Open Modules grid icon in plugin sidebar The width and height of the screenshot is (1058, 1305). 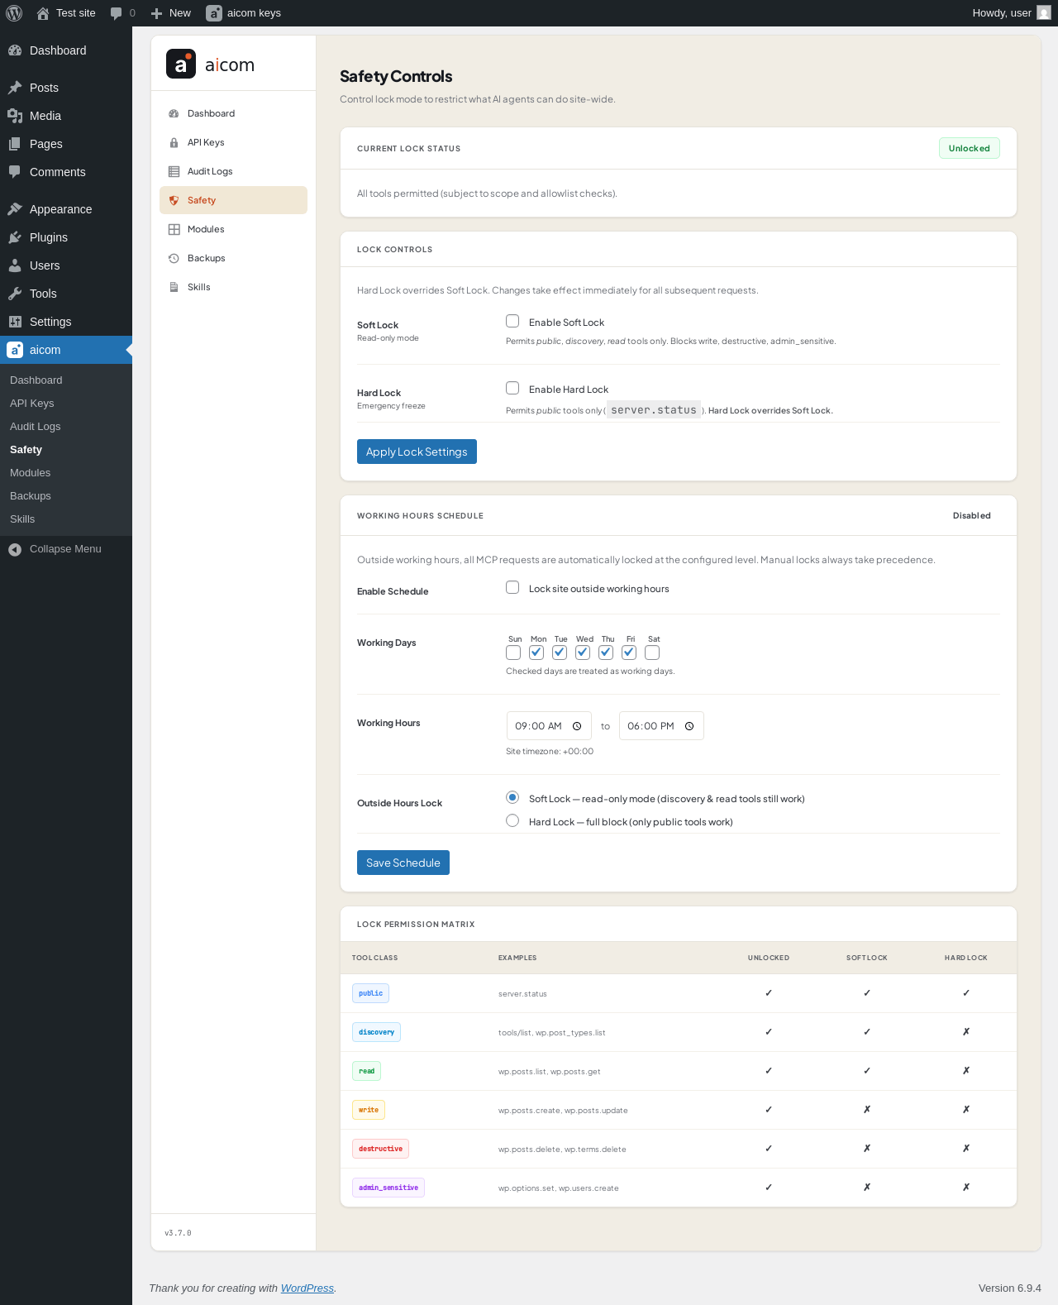174,229
